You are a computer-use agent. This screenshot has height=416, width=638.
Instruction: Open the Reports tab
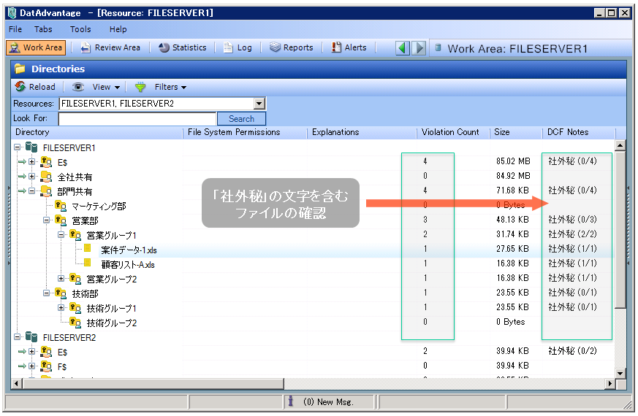click(292, 47)
